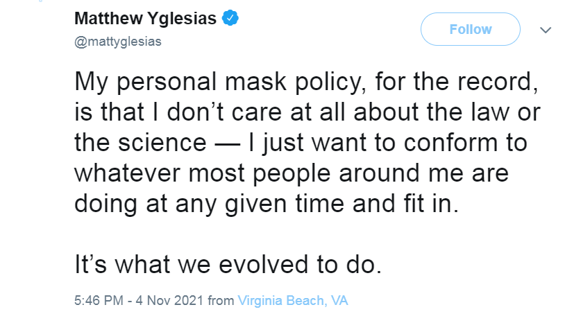The height and width of the screenshot is (314, 565).
Task: Open the Virginia Beach, VA location link
Action: (x=292, y=301)
